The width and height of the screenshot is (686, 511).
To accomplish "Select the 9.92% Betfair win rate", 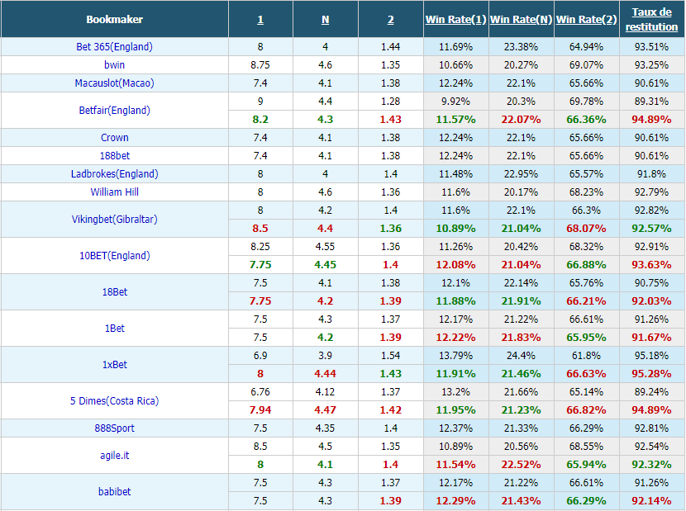I will click(456, 102).
